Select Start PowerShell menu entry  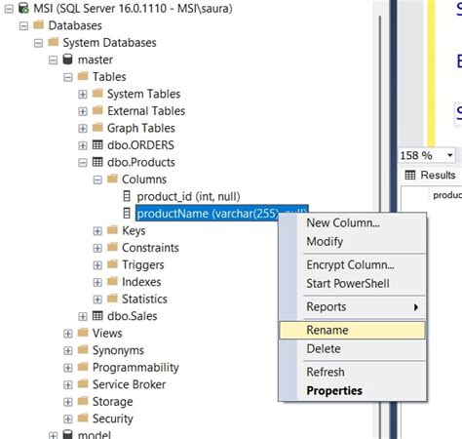pos(353,284)
